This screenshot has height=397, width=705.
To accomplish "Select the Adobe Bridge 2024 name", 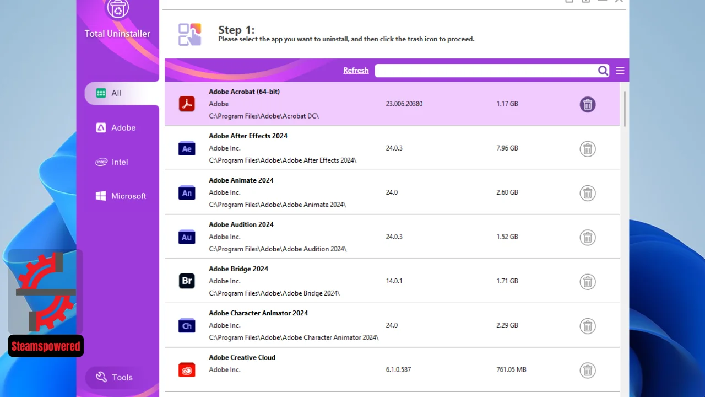I will (238, 269).
